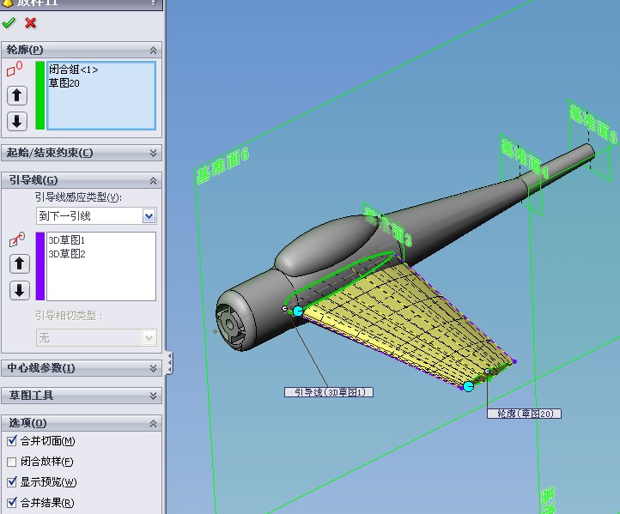
Task: Collapse the 引导线(G) section
Action: pos(153,180)
